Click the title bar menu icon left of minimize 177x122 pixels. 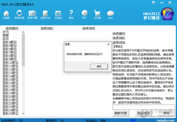coord(153,2)
